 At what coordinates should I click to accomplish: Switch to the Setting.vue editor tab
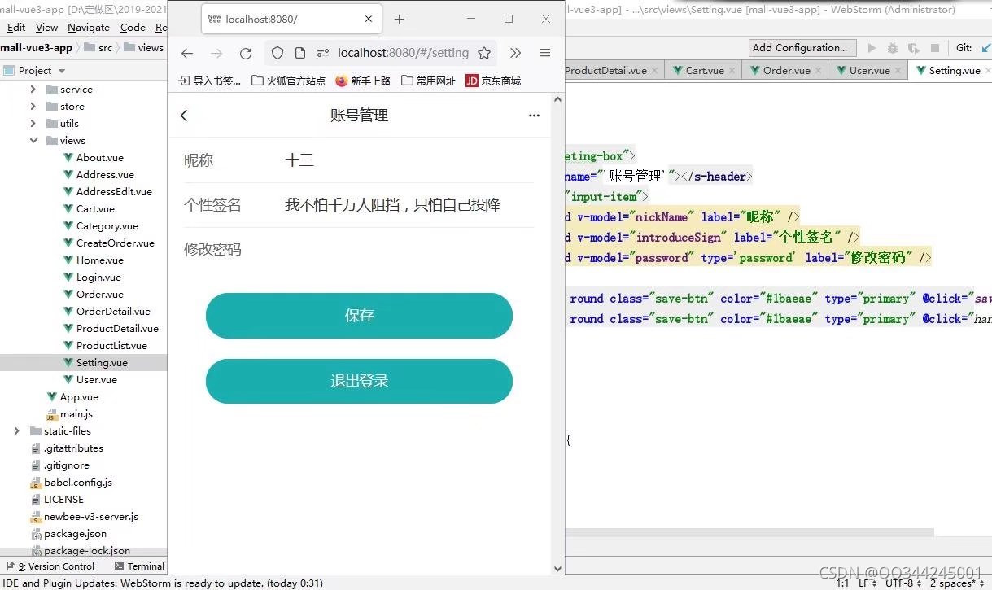(954, 71)
